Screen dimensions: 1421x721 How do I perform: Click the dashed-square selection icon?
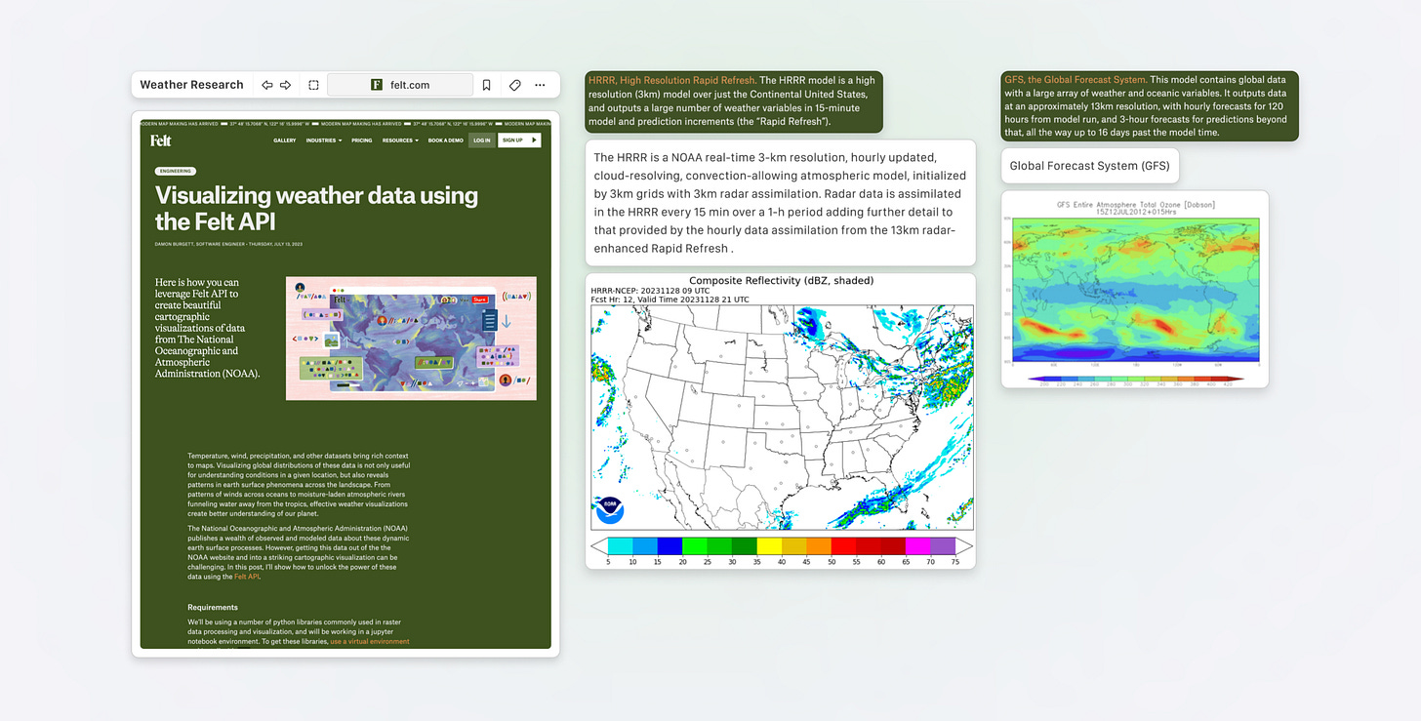(x=313, y=85)
